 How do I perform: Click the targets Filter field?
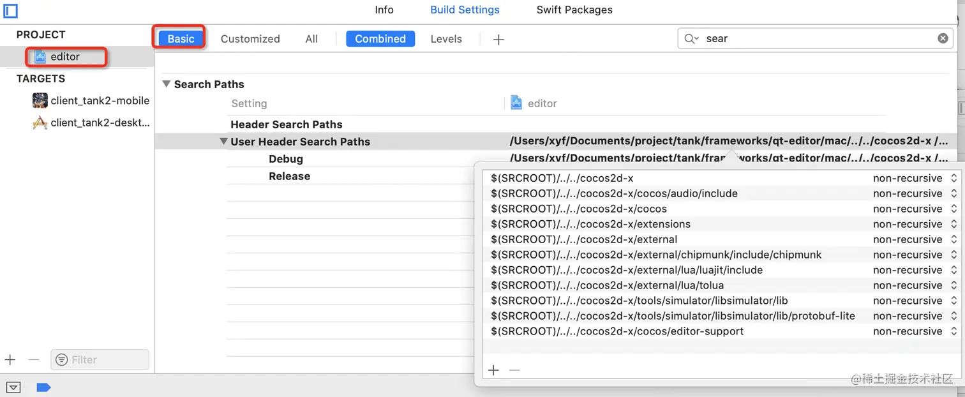pyautogui.click(x=100, y=360)
